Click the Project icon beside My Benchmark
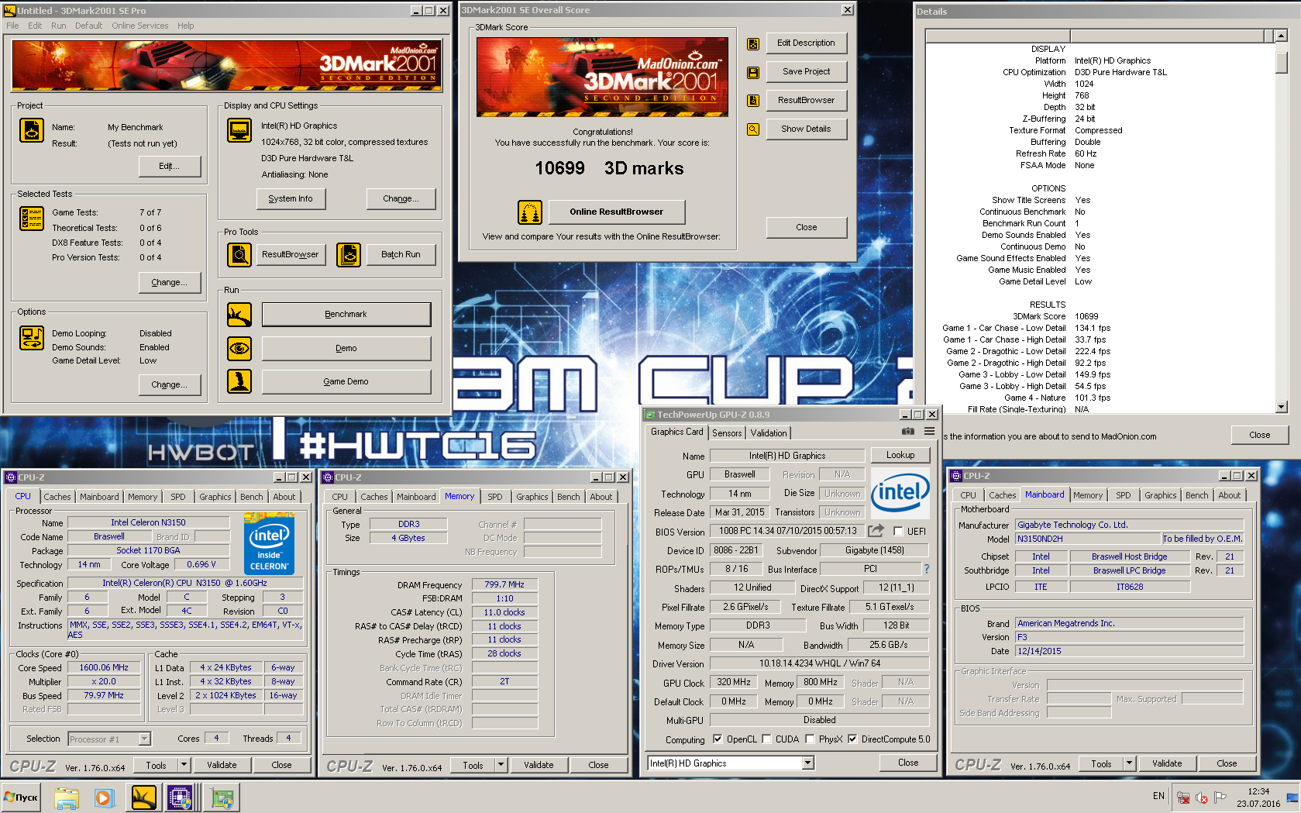Screen dimensions: 1301x813 (x=32, y=130)
